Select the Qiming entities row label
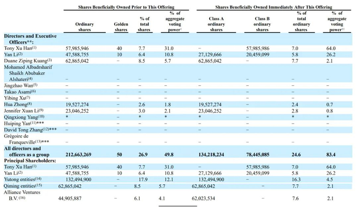The height and width of the screenshot is (208, 358). 23,186
